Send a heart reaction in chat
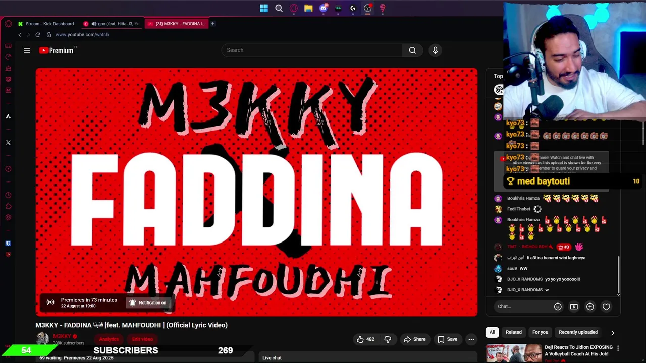The width and height of the screenshot is (646, 363). click(x=606, y=307)
